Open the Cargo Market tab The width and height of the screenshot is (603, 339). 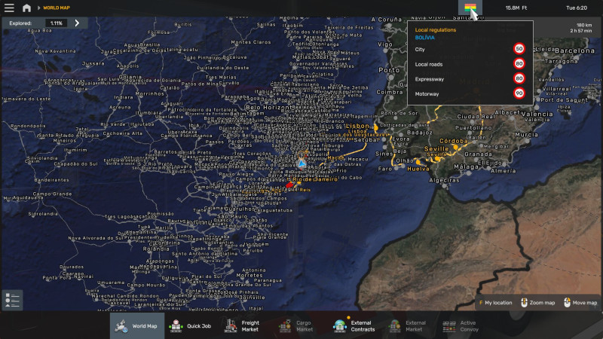point(296,326)
